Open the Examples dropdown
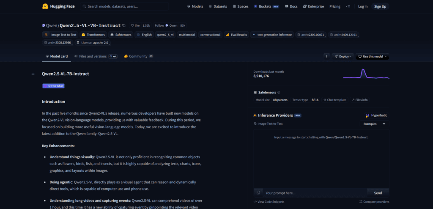Image resolution: width=433 pixels, height=209 pixels. point(375,124)
